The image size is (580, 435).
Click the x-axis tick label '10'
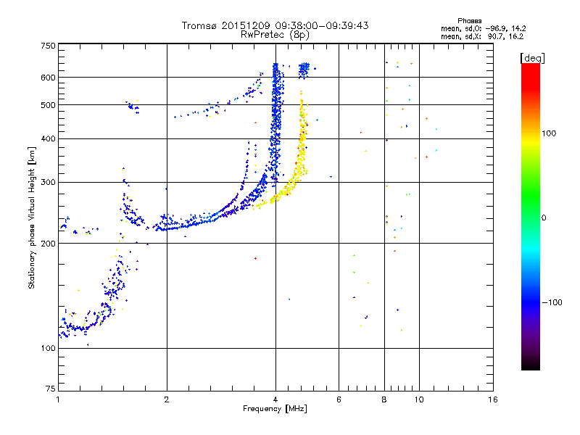[x=419, y=399]
